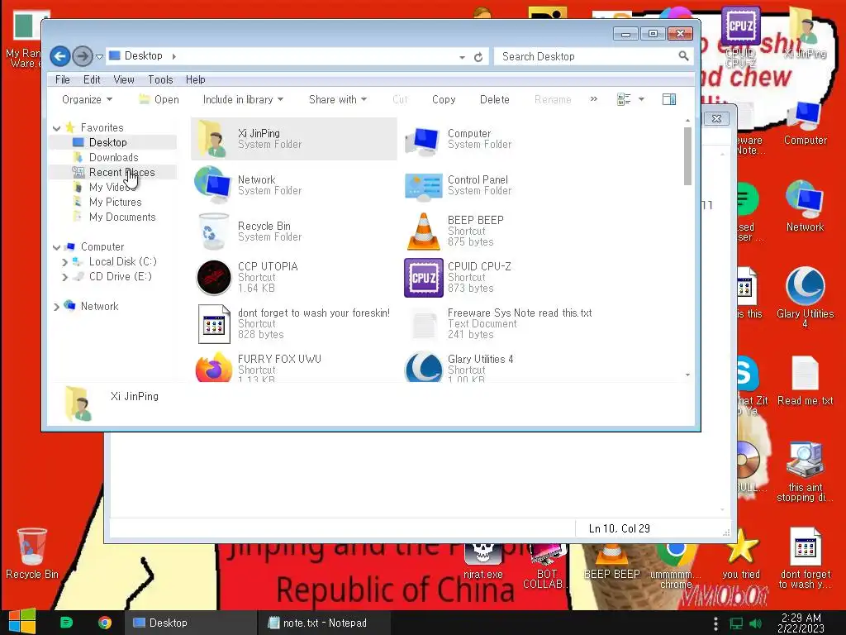Viewport: 846px width, 635px height.
Task: Open the Edit menu
Action: click(92, 79)
